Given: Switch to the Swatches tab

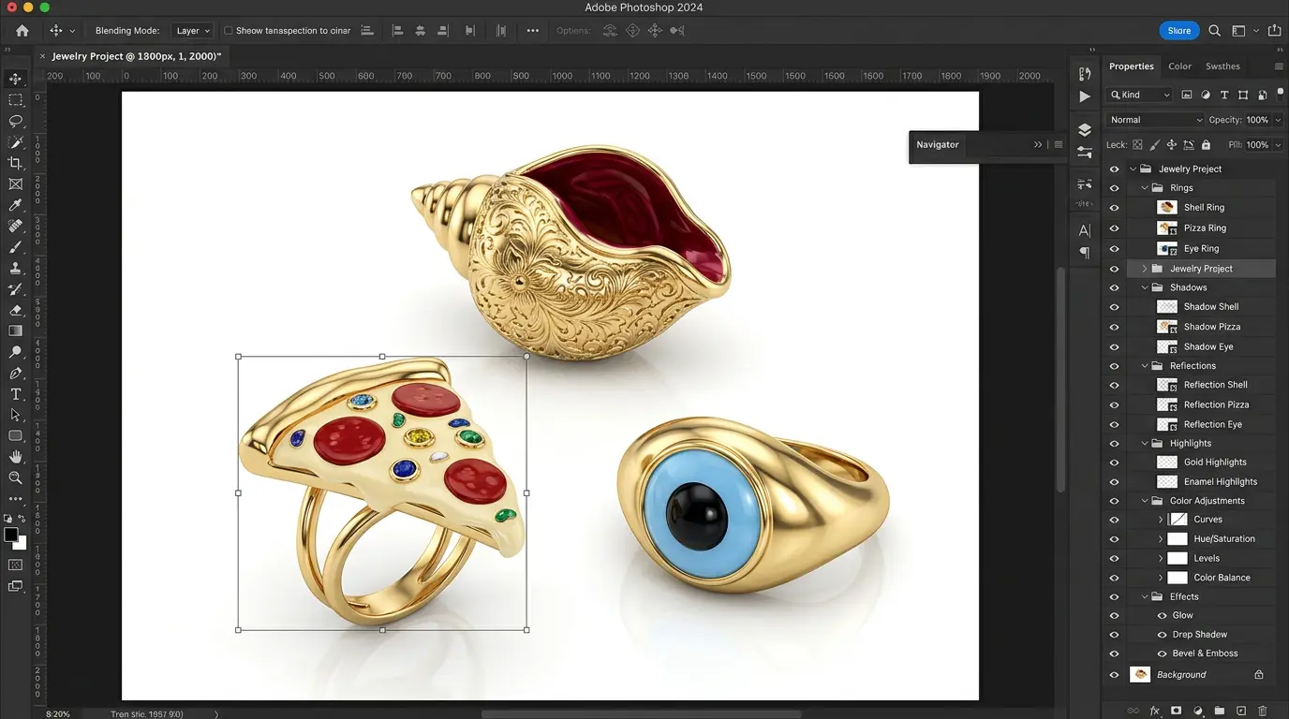Looking at the screenshot, I should [1222, 66].
